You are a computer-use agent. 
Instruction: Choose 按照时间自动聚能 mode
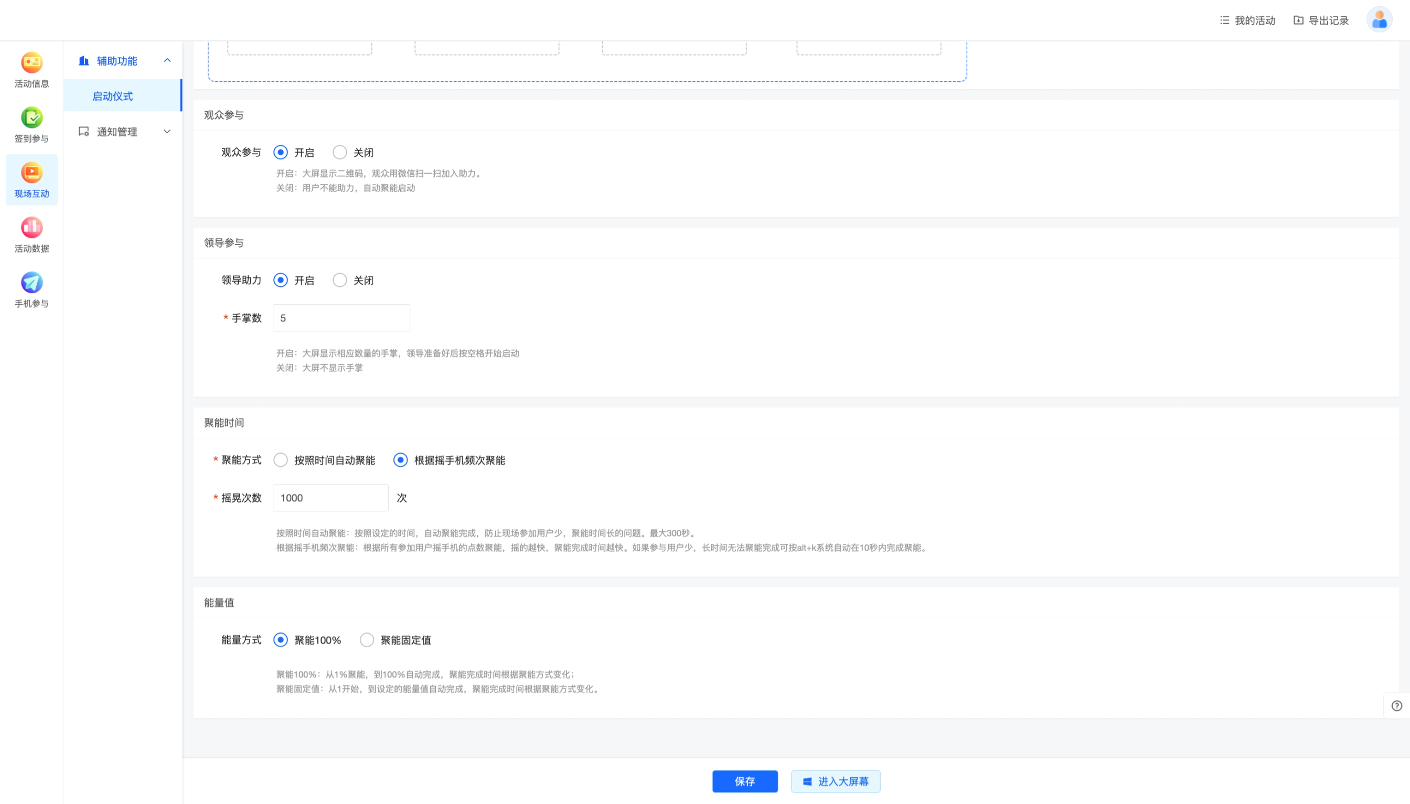coord(281,460)
